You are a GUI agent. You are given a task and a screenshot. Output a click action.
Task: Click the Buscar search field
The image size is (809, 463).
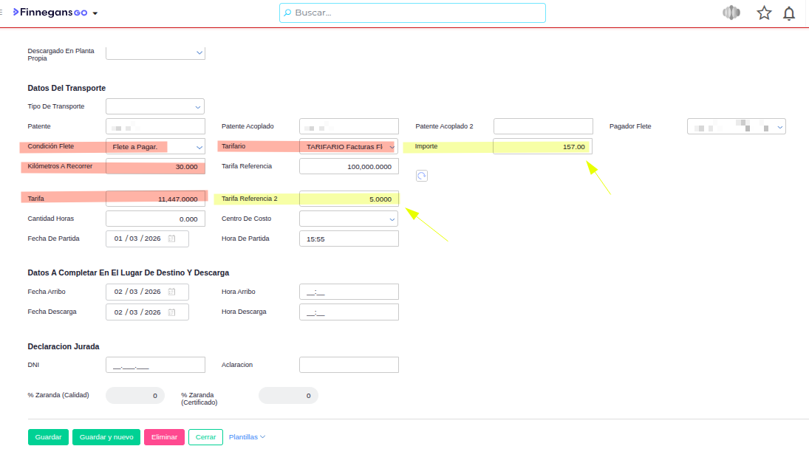click(412, 13)
